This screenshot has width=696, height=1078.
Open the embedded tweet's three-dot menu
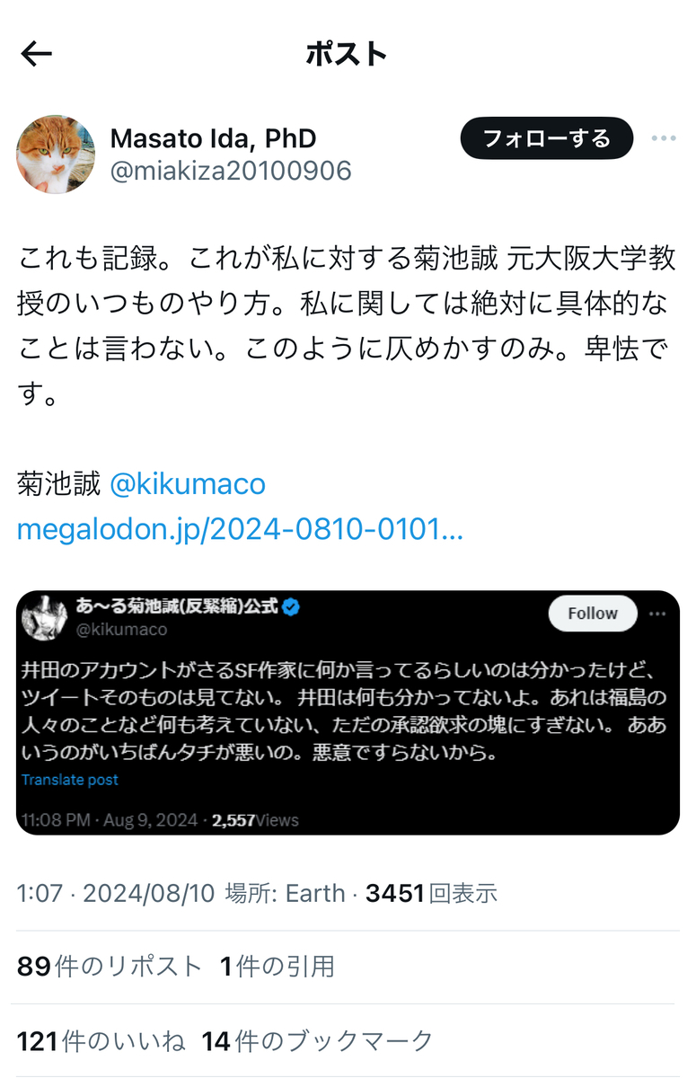coord(658,614)
